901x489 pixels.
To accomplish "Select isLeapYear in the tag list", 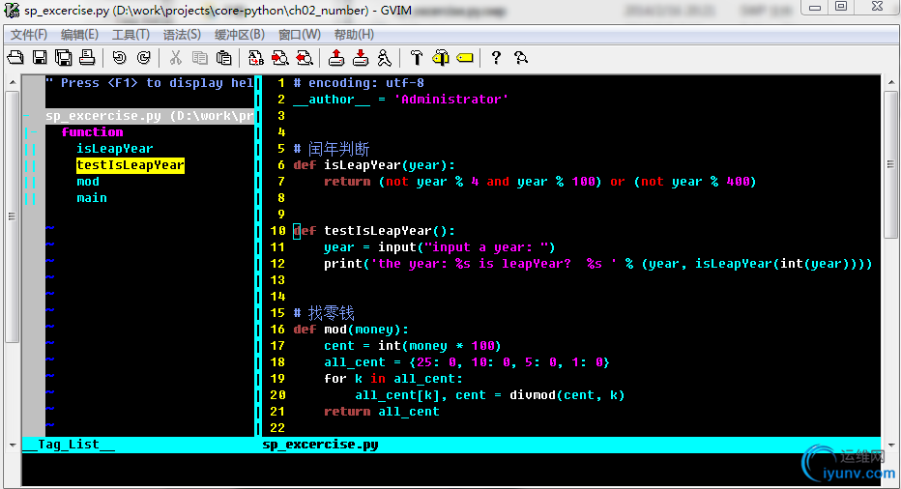I will coord(115,148).
